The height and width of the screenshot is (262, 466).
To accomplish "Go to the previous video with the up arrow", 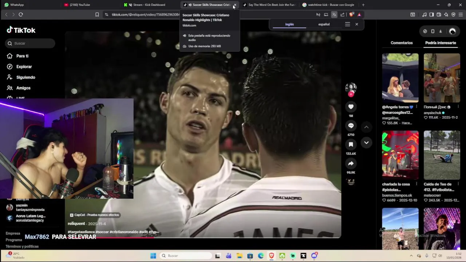I will coord(366,127).
